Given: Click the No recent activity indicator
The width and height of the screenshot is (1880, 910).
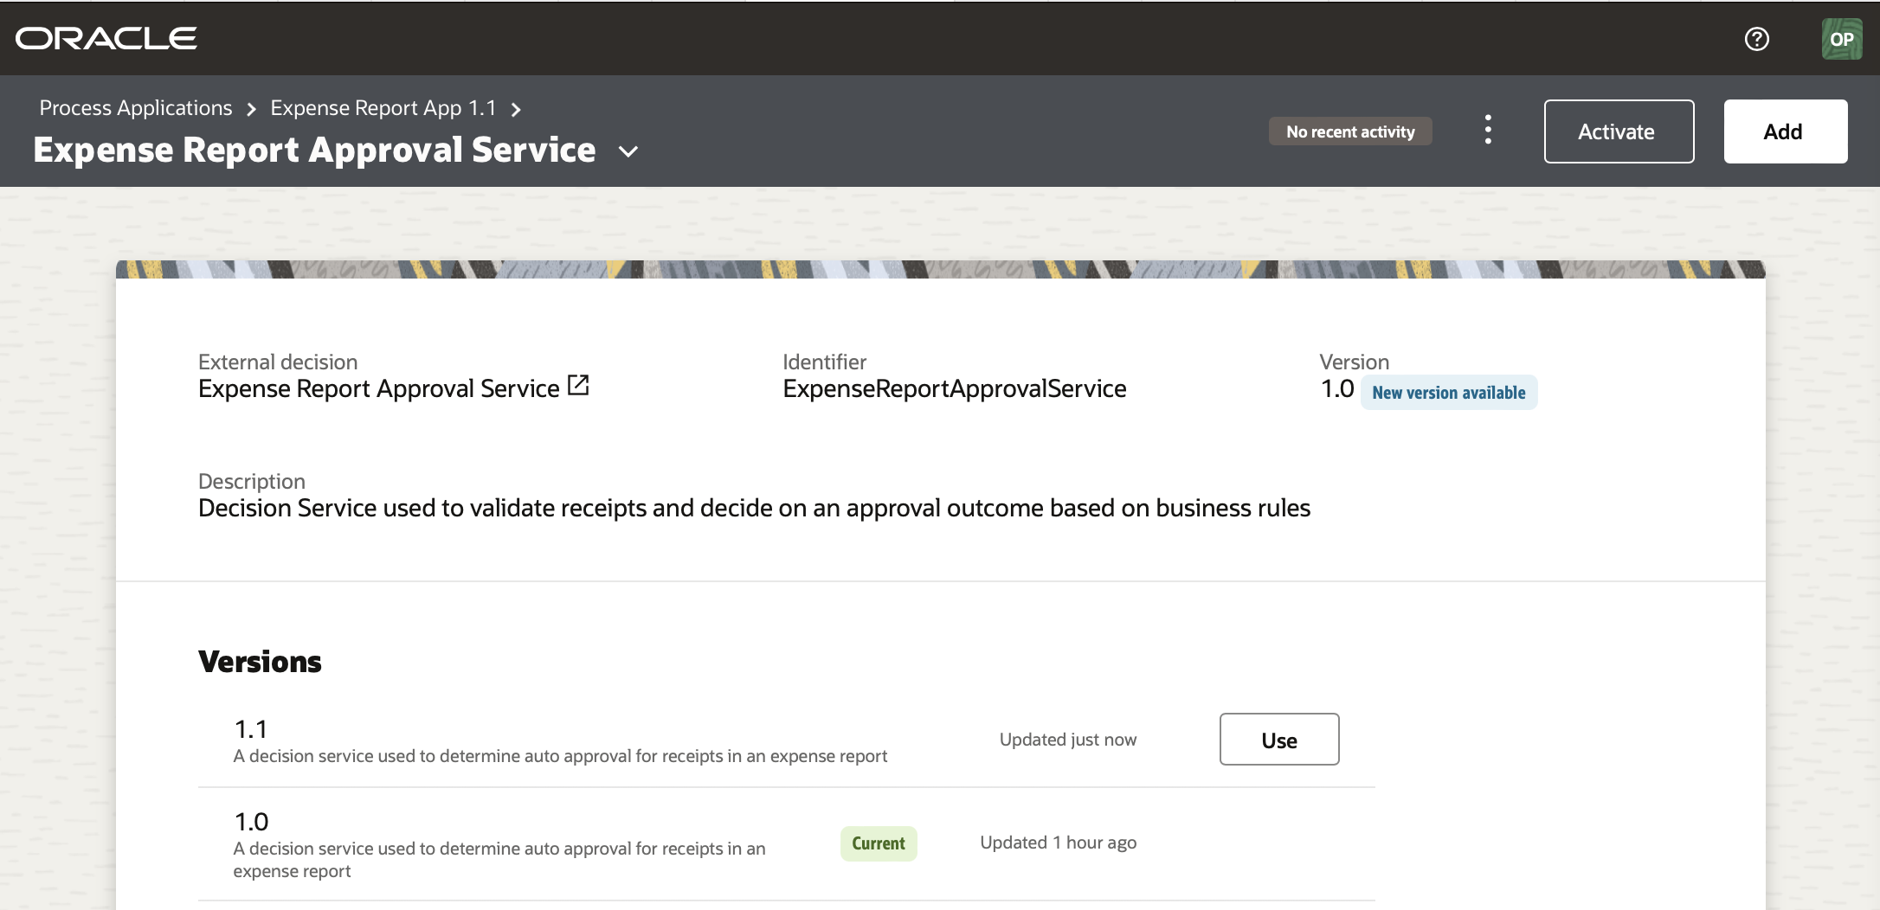Looking at the screenshot, I should [x=1349, y=131].
